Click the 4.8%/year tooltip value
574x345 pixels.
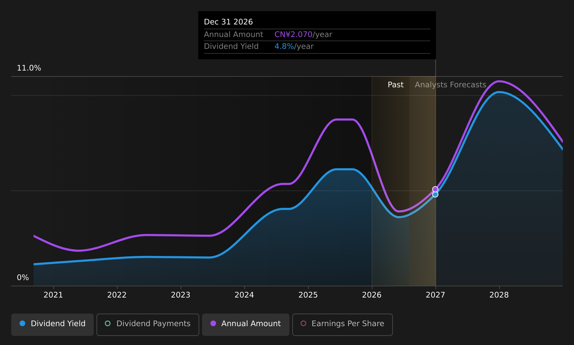294,46
